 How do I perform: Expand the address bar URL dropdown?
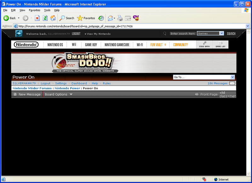(x=248, y=26)
